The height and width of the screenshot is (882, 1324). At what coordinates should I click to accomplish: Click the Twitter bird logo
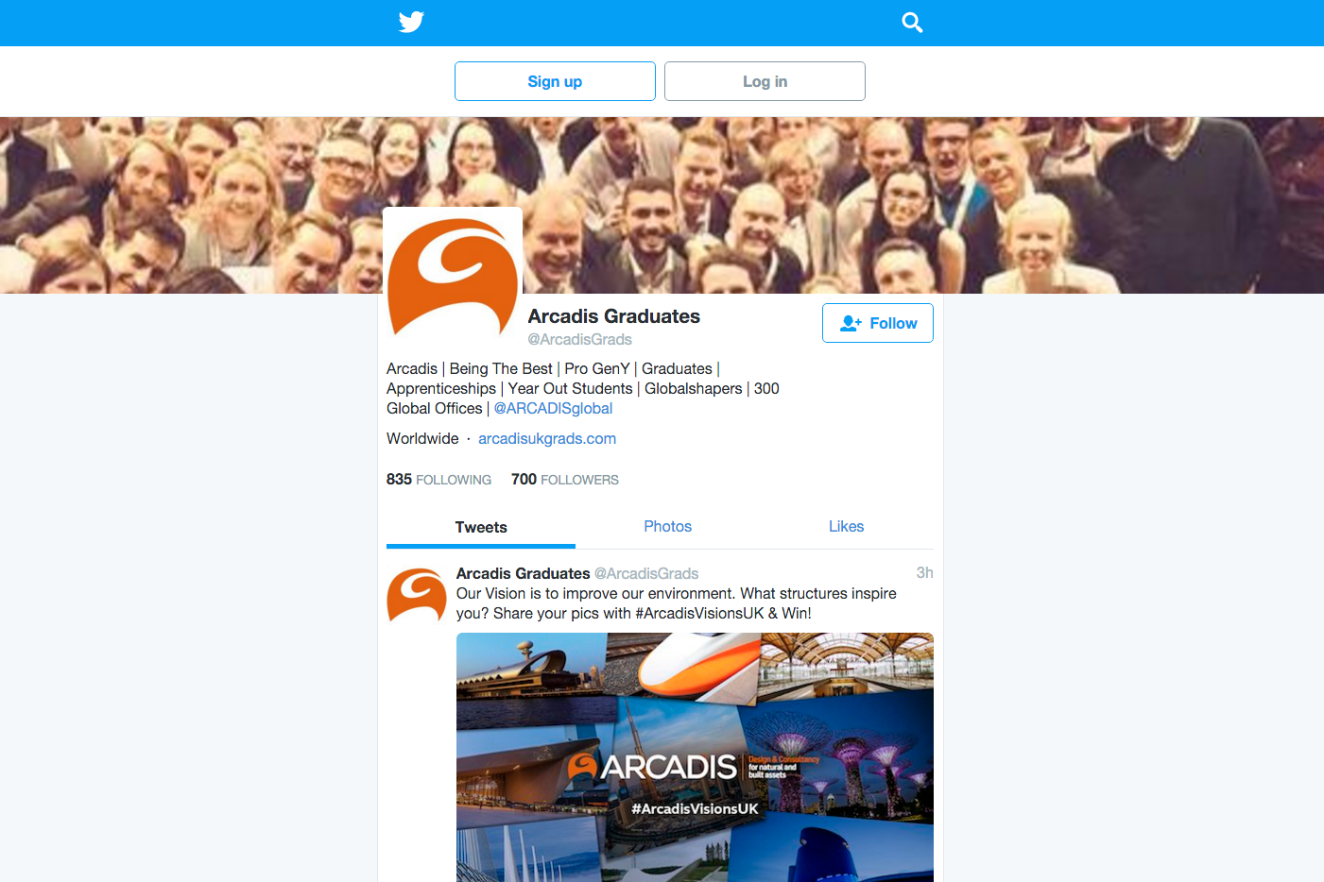411,22
